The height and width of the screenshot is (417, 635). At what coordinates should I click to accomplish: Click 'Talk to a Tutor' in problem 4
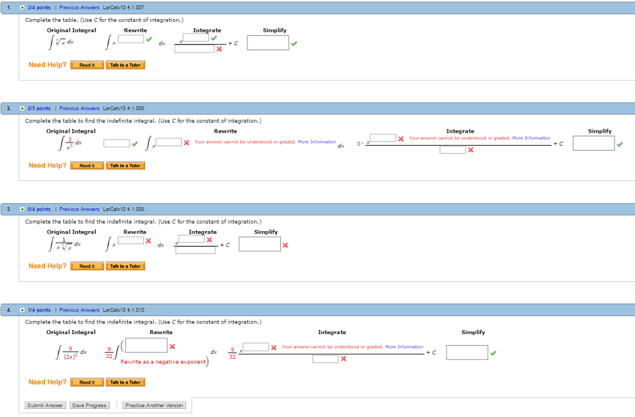click(125, 382)
